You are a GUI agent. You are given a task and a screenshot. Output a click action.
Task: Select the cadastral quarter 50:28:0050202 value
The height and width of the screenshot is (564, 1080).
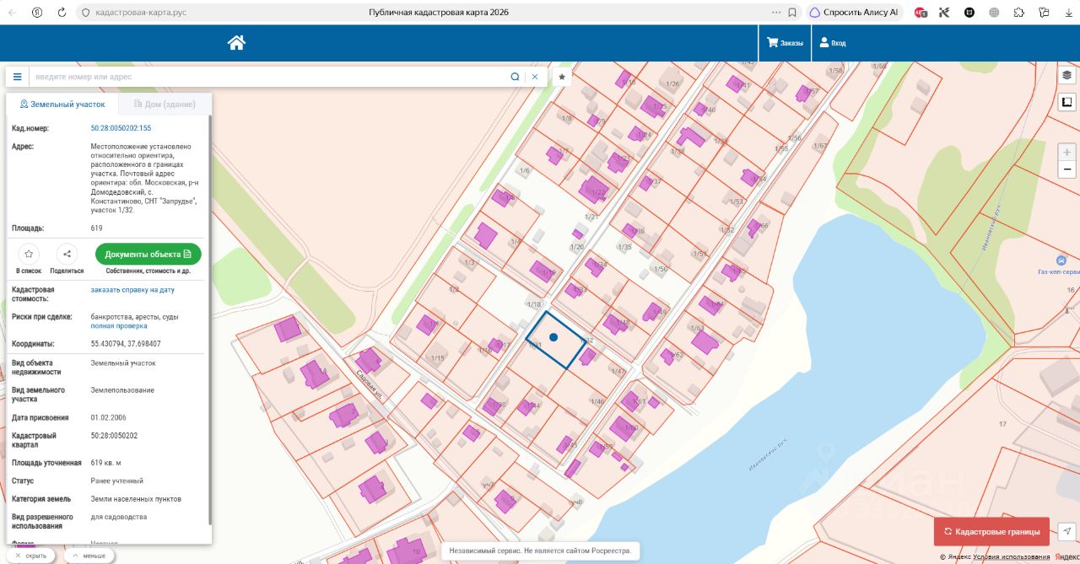click(x=114, y=436)
